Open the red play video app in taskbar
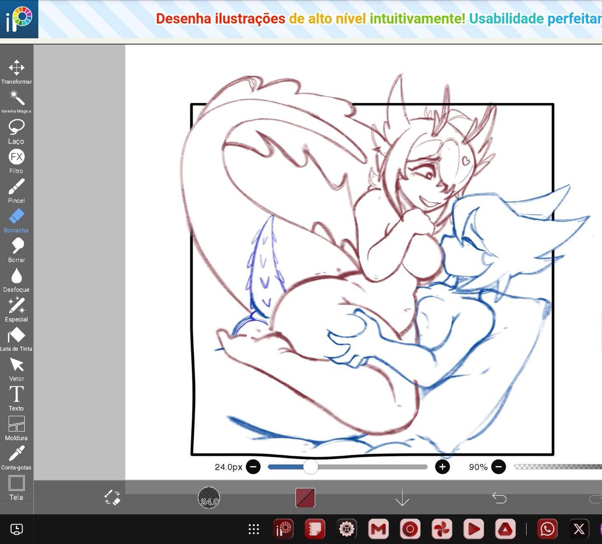The width and height of the screenshot is (602, 544). [474, 529]
